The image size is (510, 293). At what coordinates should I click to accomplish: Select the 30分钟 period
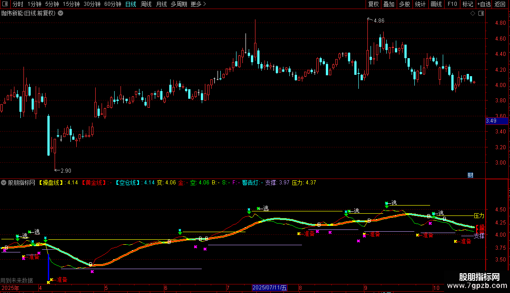tap(92, 4)
